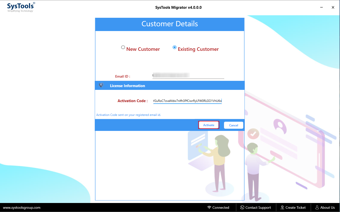
Task: Click the License Information shield icon
Action: pos(101,85)
